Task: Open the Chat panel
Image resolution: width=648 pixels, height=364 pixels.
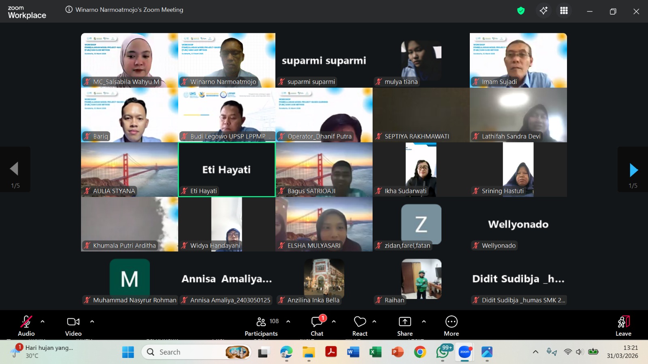Action: click(317, 325)
